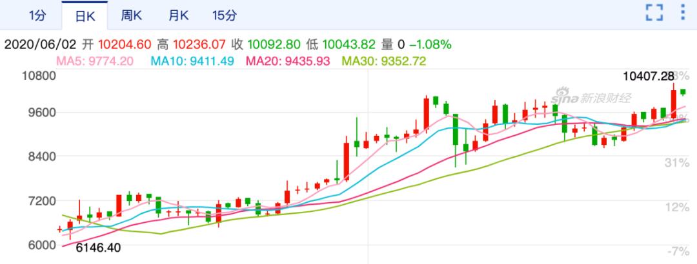Select the 日K tab
697x264 pixels.
click(85, 16)
